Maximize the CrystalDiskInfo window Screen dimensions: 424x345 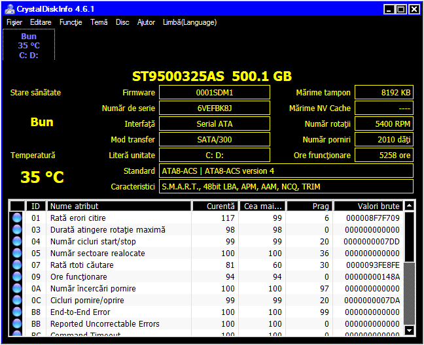pyautogui.click(x=401, y=9)
